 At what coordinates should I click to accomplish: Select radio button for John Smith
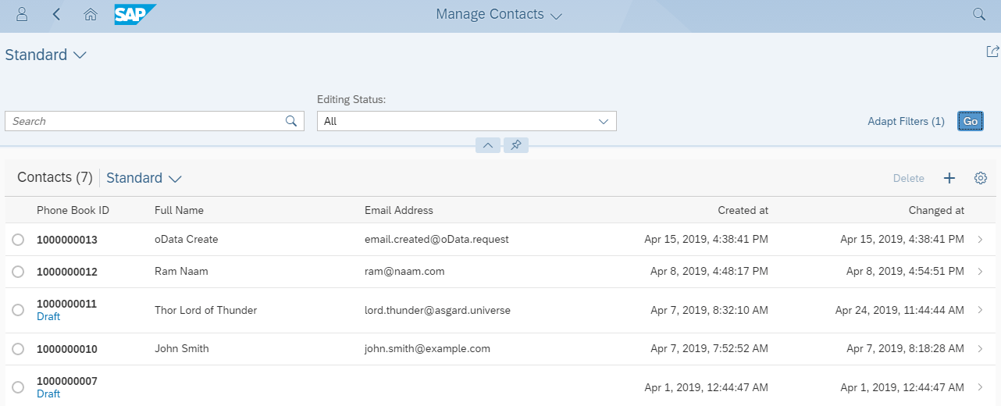pos(18,349)
